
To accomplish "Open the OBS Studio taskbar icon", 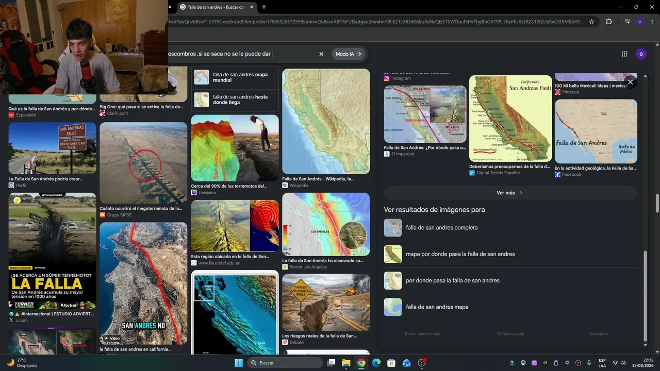I will pos(422,363).
